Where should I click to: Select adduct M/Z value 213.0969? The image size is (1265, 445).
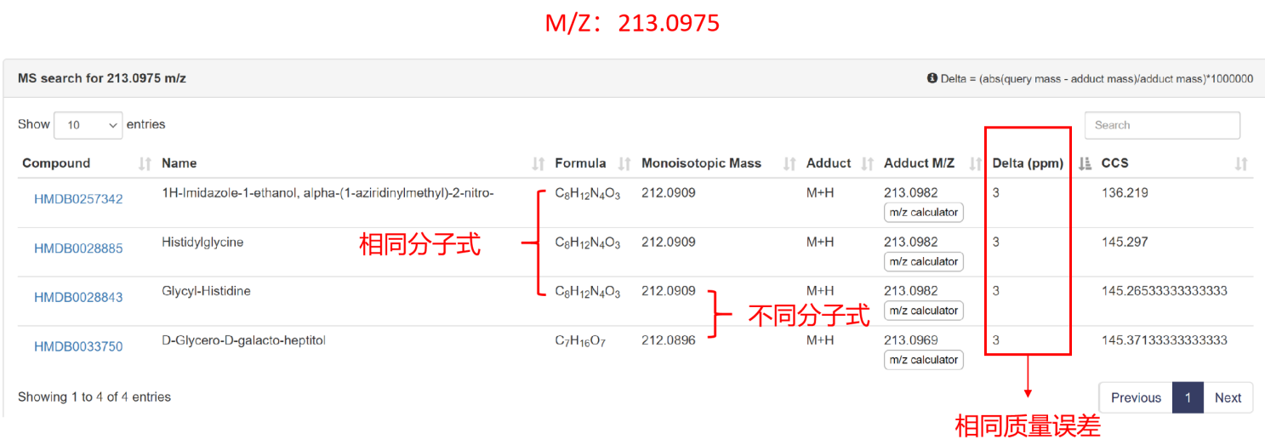911,340
